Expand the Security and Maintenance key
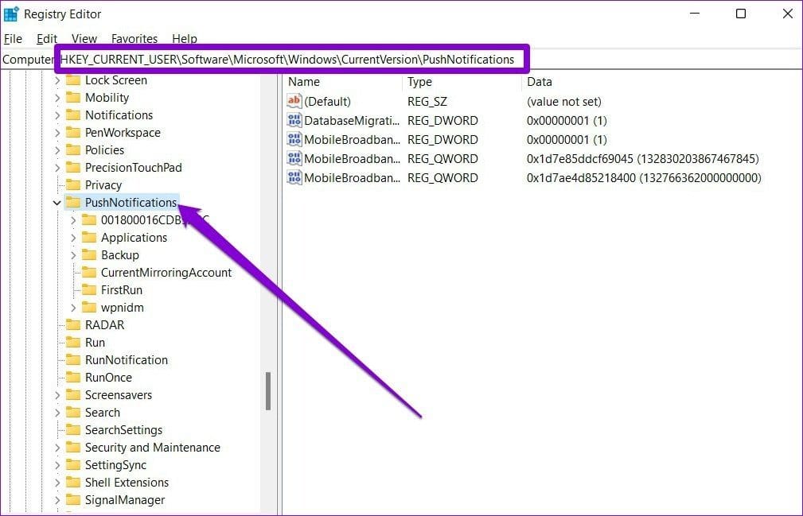803x516 pixels. tap(57, 448)
